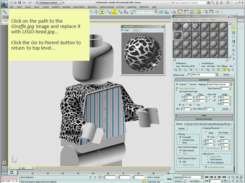Pick material from object eyedropper icon
This screenshot has width=245, height=183.
[188, 75]
